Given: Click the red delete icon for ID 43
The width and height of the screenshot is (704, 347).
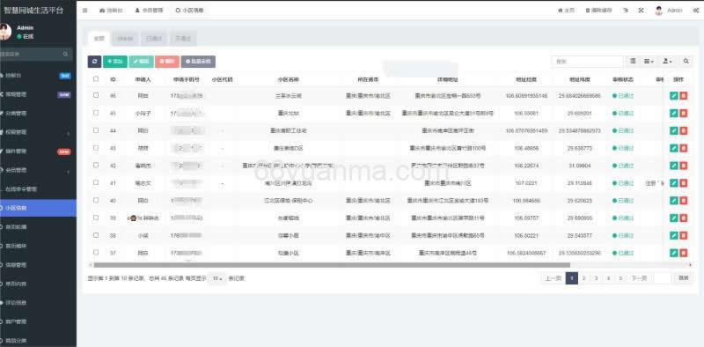Looking at the screenshot, I should tap(684, 148).
